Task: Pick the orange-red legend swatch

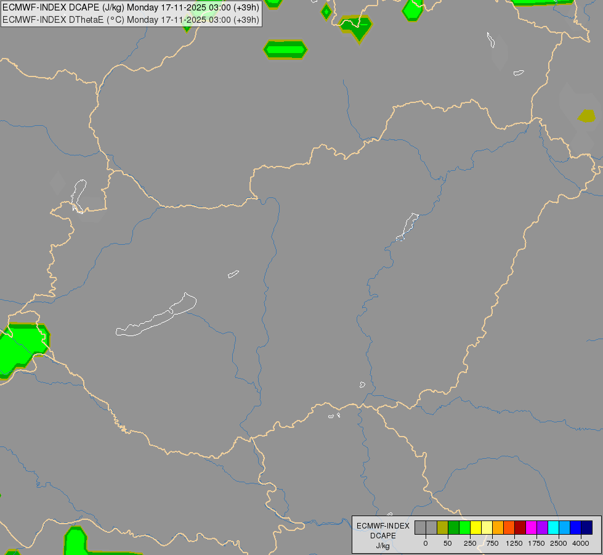Action: coord(509,528)
